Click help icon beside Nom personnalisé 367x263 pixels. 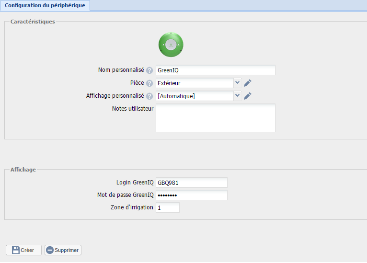(149, 70)
